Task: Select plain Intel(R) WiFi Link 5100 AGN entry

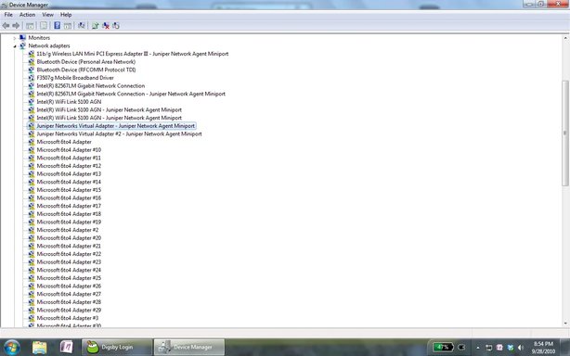Action: click(69, 102)
